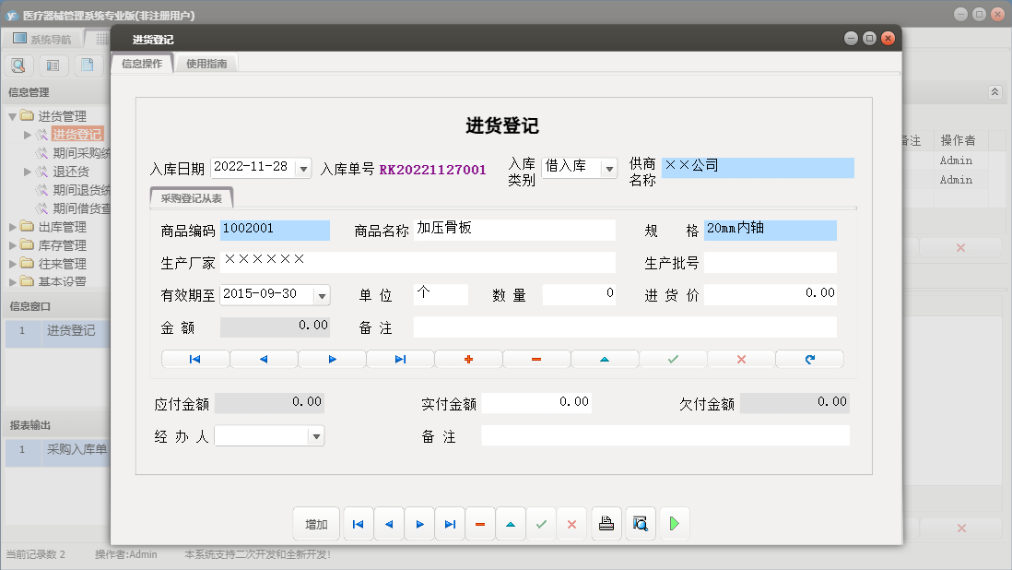Viewport: 1012px width, 570px height.
Task: Delete detail row using red minus icon
Action: coord(536,359)
